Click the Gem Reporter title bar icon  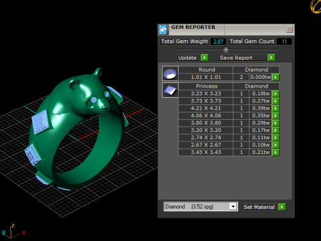click(x=163, y=29)
